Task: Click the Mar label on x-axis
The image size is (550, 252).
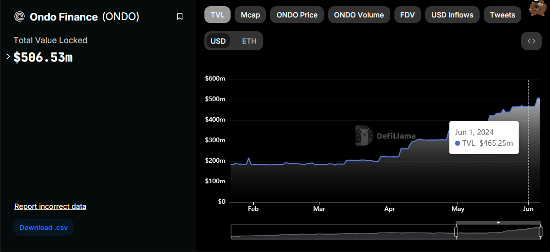Action: click(319, 209)
